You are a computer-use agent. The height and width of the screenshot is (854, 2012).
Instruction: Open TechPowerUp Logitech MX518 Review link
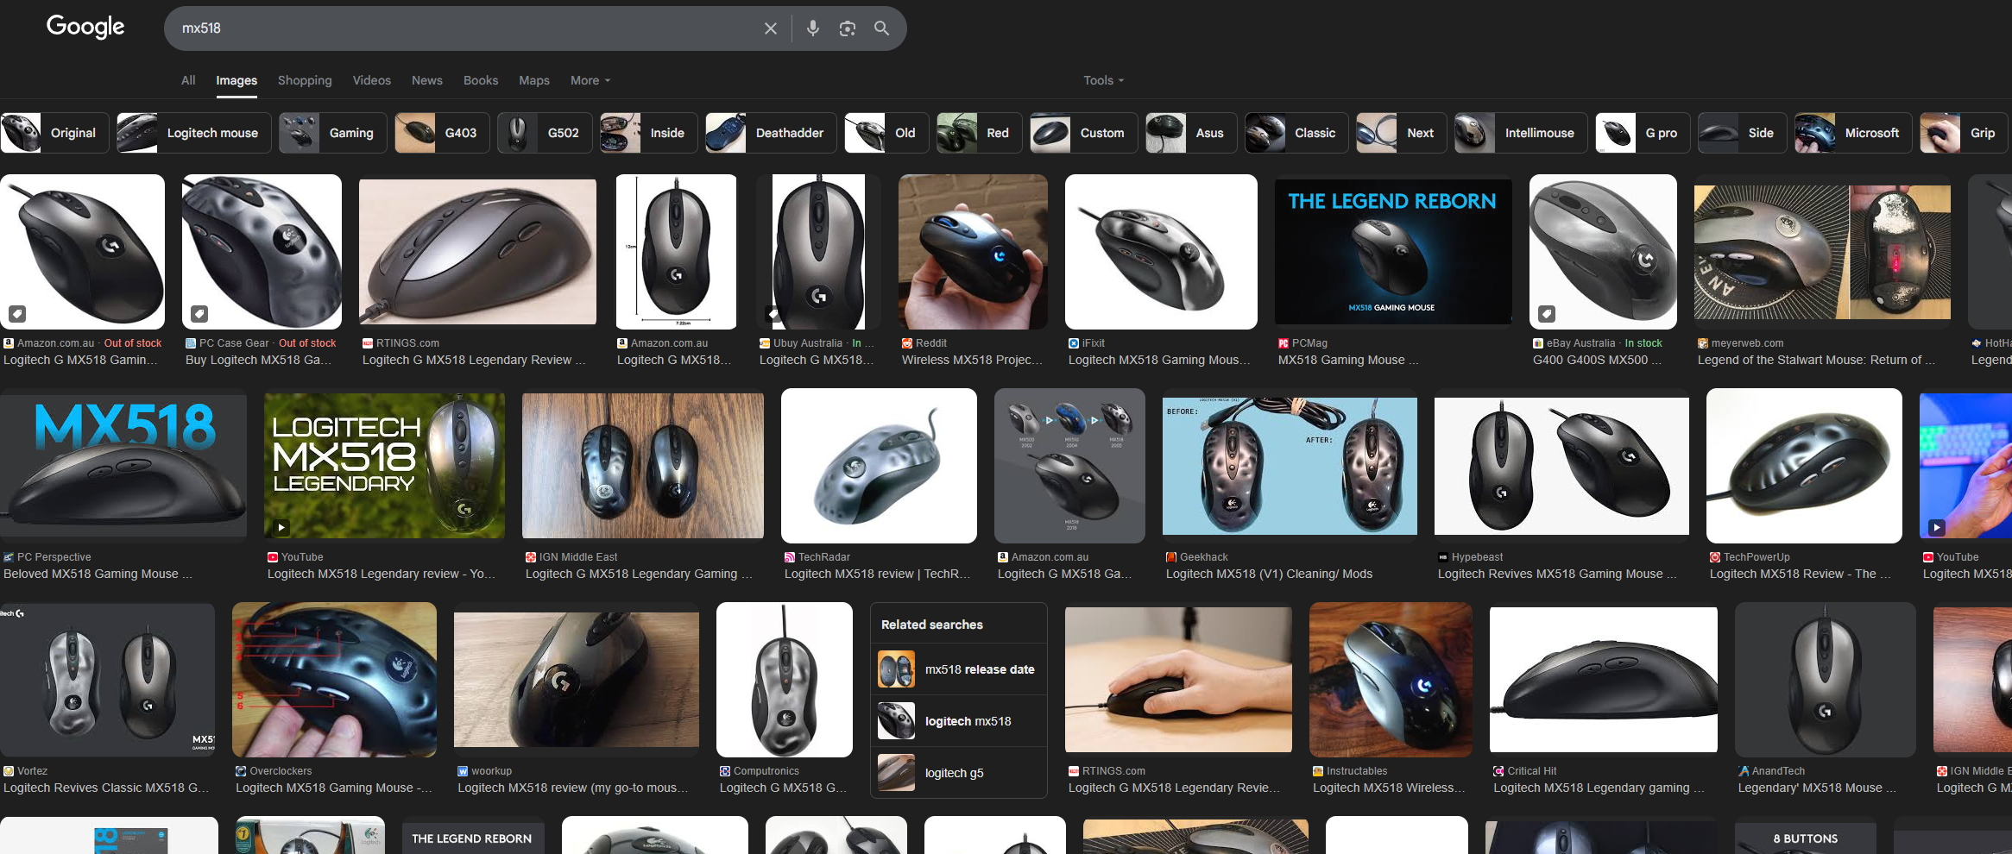pos(1800,574)
